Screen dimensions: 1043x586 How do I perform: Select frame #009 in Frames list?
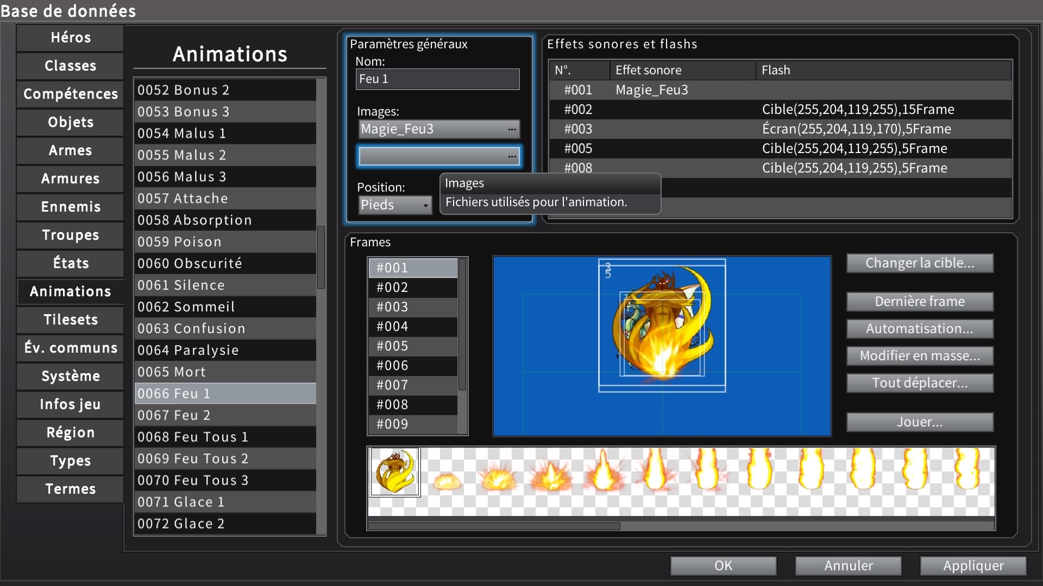pyautogui.click(x=413, y=424)
